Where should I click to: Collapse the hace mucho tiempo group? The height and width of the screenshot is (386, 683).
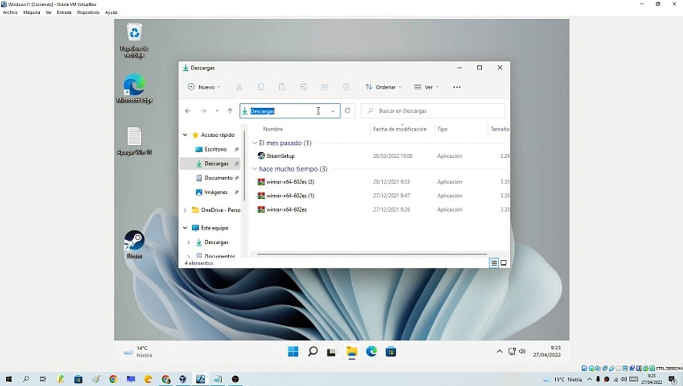[x=255, y=169]
